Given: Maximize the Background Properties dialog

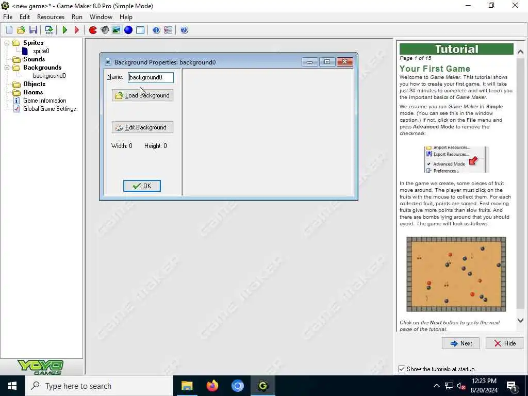Looking at the screenshot, I should click(327, 62).
